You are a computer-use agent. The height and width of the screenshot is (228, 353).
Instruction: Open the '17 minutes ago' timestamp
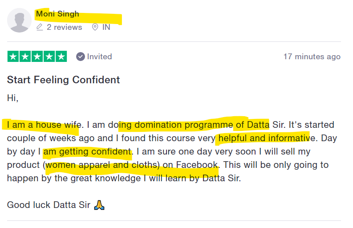tap(312, 57)
